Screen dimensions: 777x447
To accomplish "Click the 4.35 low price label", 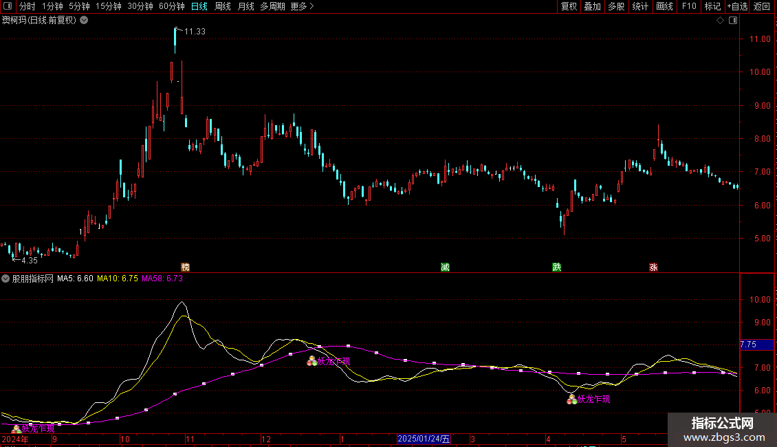I will pos(30,260).
